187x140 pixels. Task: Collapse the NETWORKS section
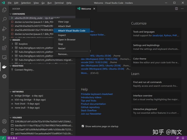(11, 92)
